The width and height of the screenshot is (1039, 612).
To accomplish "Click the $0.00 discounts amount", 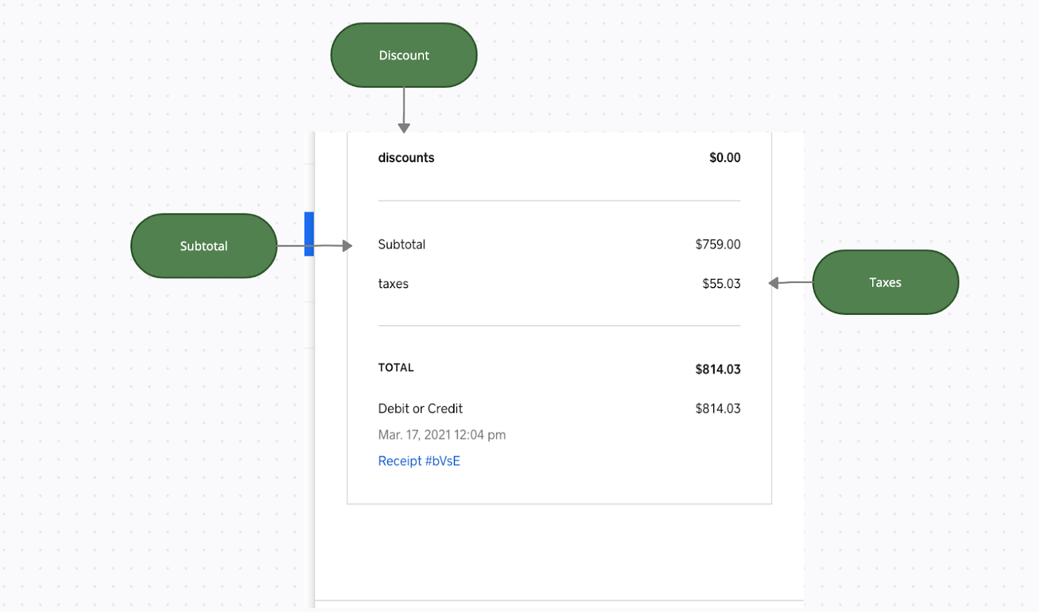I will coord(724,158).
